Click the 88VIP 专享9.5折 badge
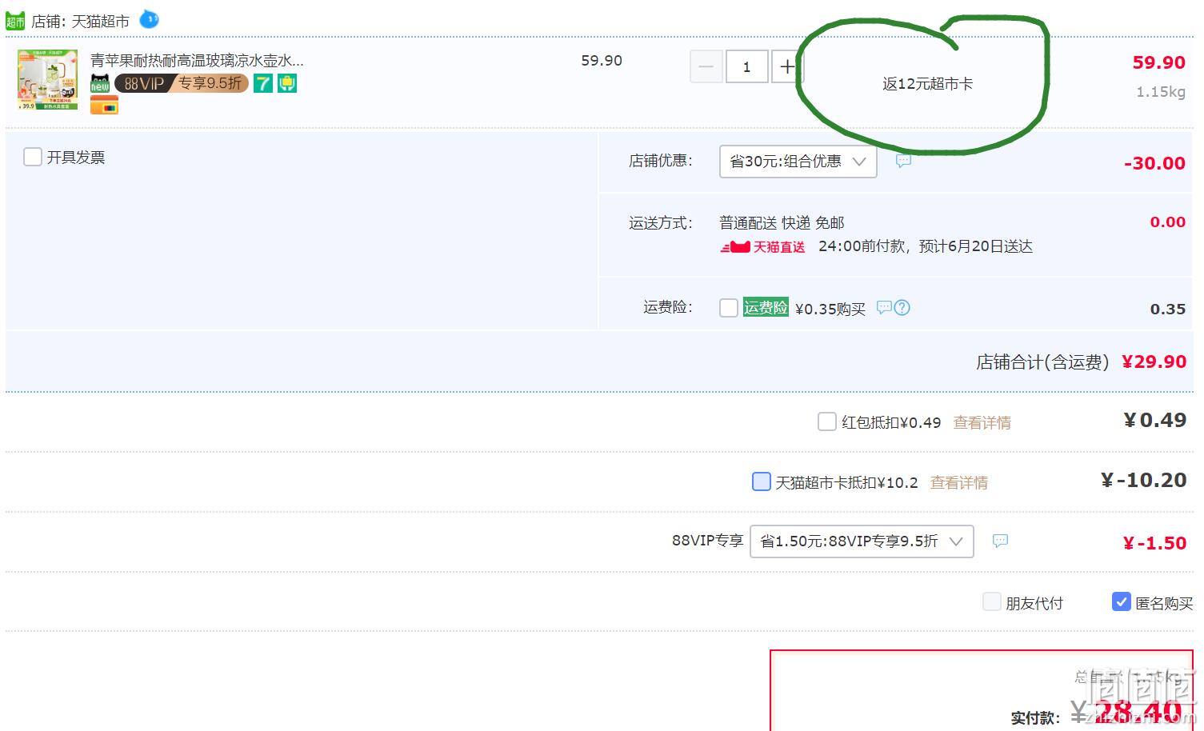 point(182,83)
